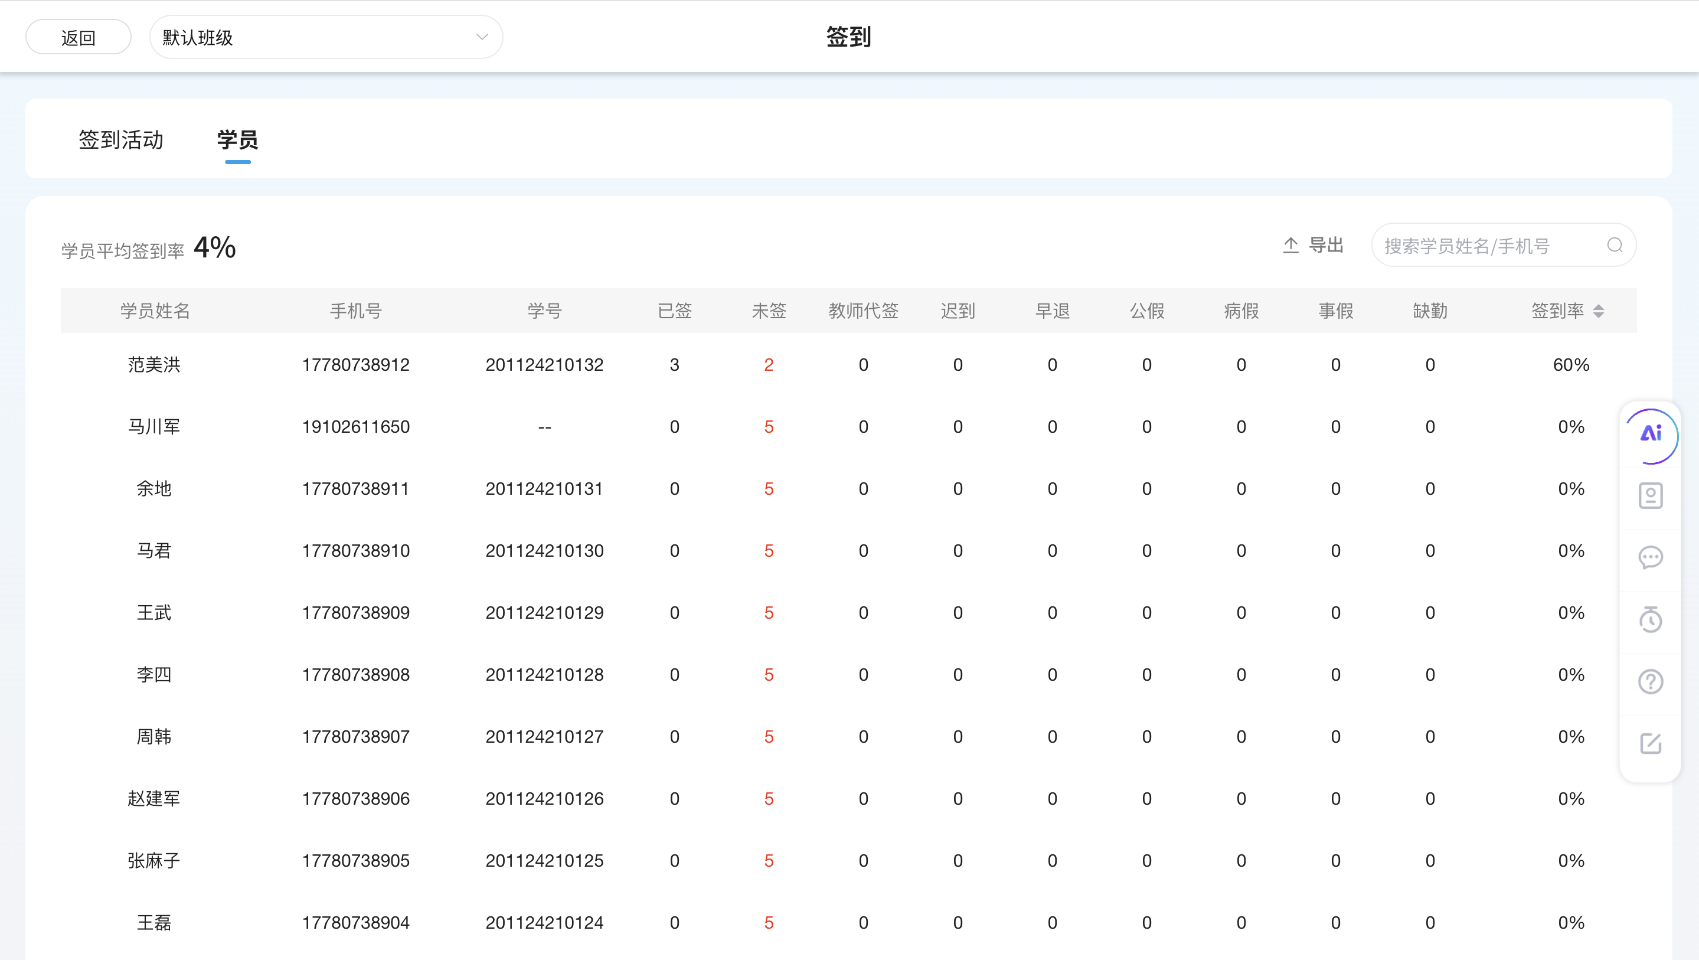1699x960 pixels.
Task: Select student name 王武
Action: coord(154,613)
